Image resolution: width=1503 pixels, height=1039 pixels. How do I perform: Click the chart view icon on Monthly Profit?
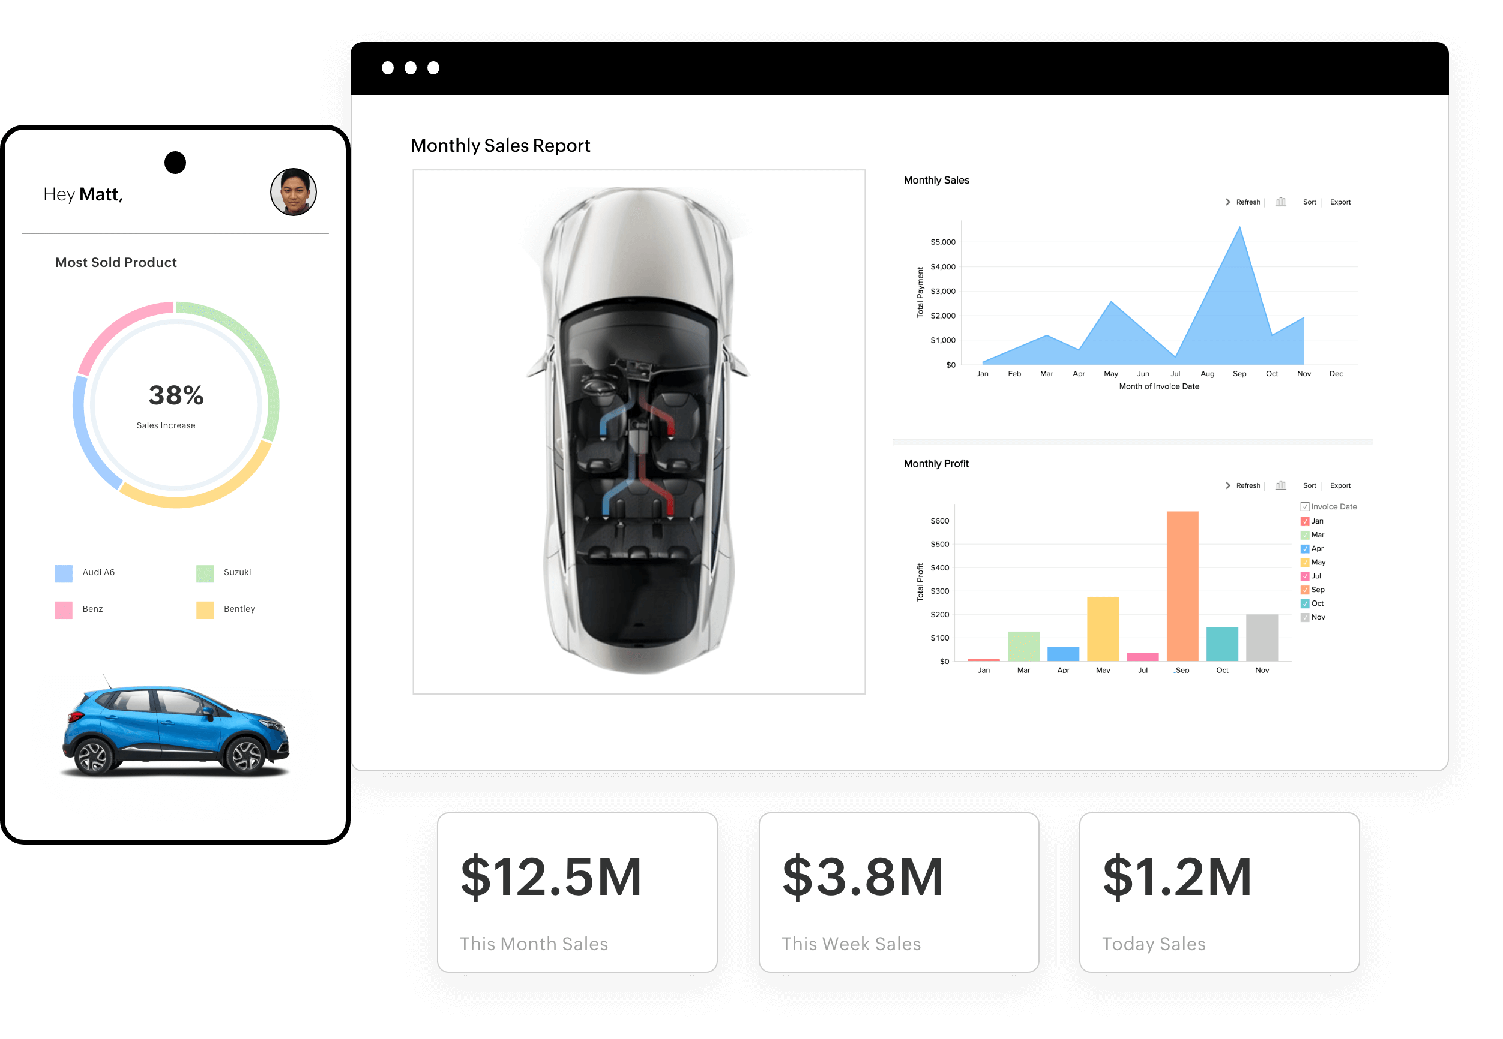(1282, 484)
